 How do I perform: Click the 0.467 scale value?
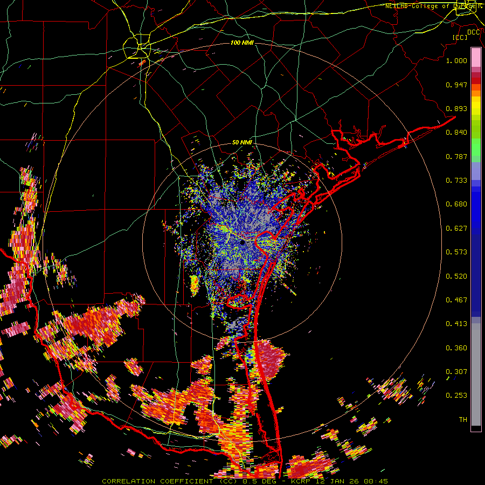coord(456,300)
